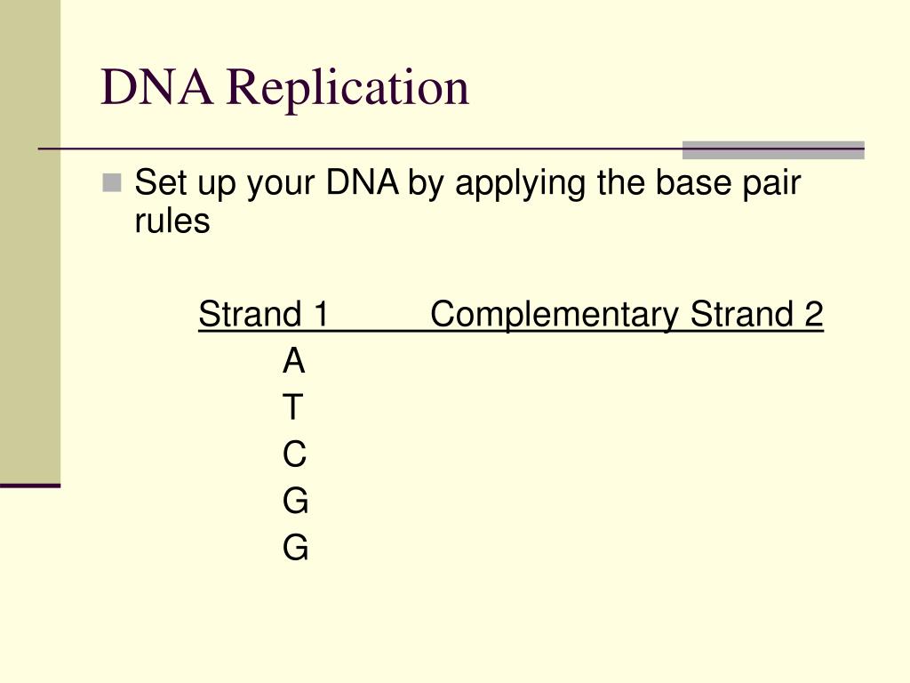This screenshot has height=683, width=910.
Task: Select the letter C in Strand 1
Action: pos(294,454)
